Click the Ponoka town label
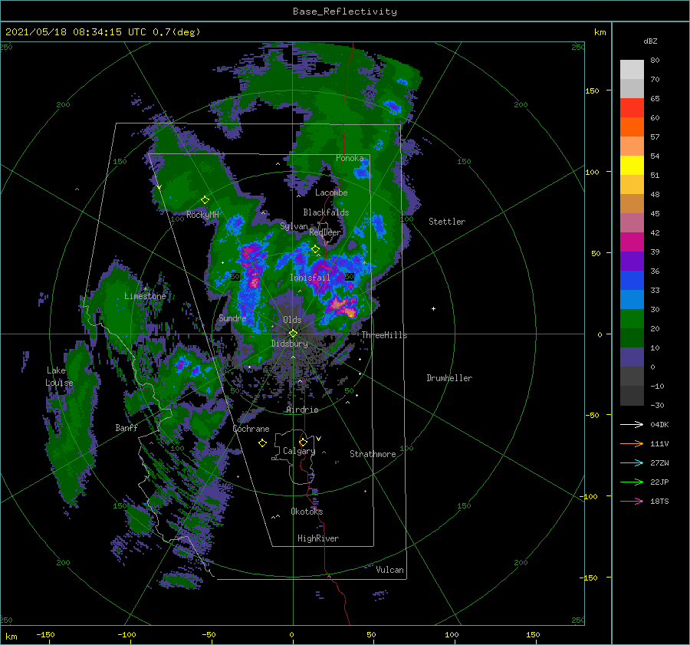 coord(350,158)
